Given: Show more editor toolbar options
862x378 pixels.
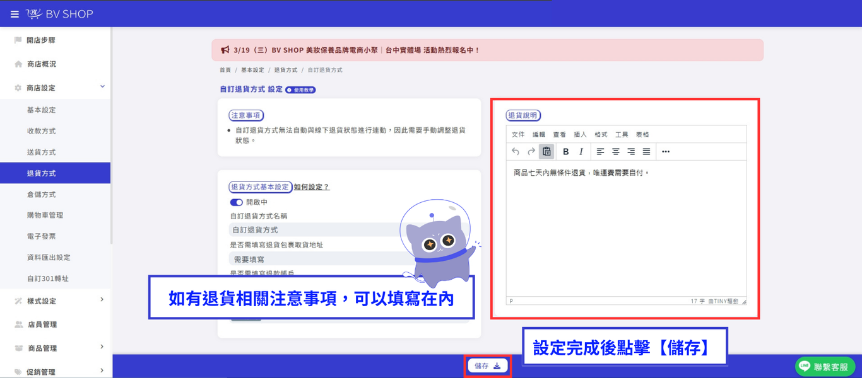Looking at the screenshot, I should coord(666,151).
